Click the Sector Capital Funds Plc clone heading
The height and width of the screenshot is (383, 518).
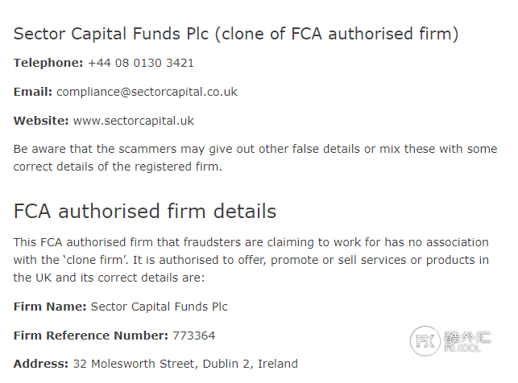pos(236,34)
